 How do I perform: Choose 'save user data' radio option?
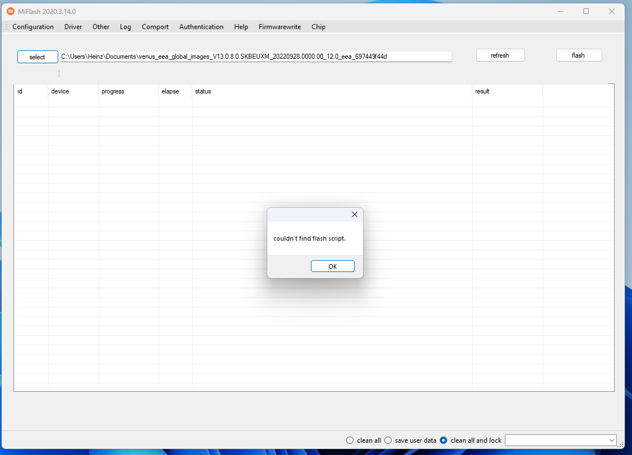388,440
